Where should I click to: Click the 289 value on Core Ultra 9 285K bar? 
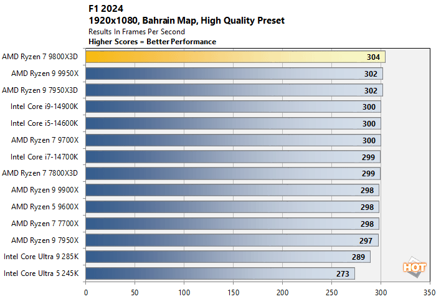(x=358, y=257)
